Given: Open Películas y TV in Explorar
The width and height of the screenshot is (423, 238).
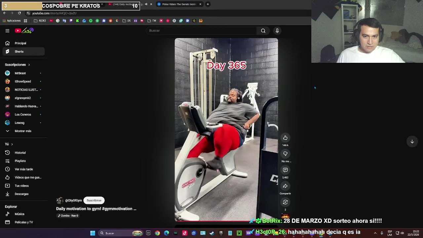Looking at the screenshot, I should pyautogui.click(x=23, y=222).
